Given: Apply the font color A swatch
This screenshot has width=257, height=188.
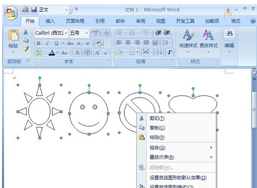Looking at the screenshot, I should pyautogui.click(x=52, y=53).
